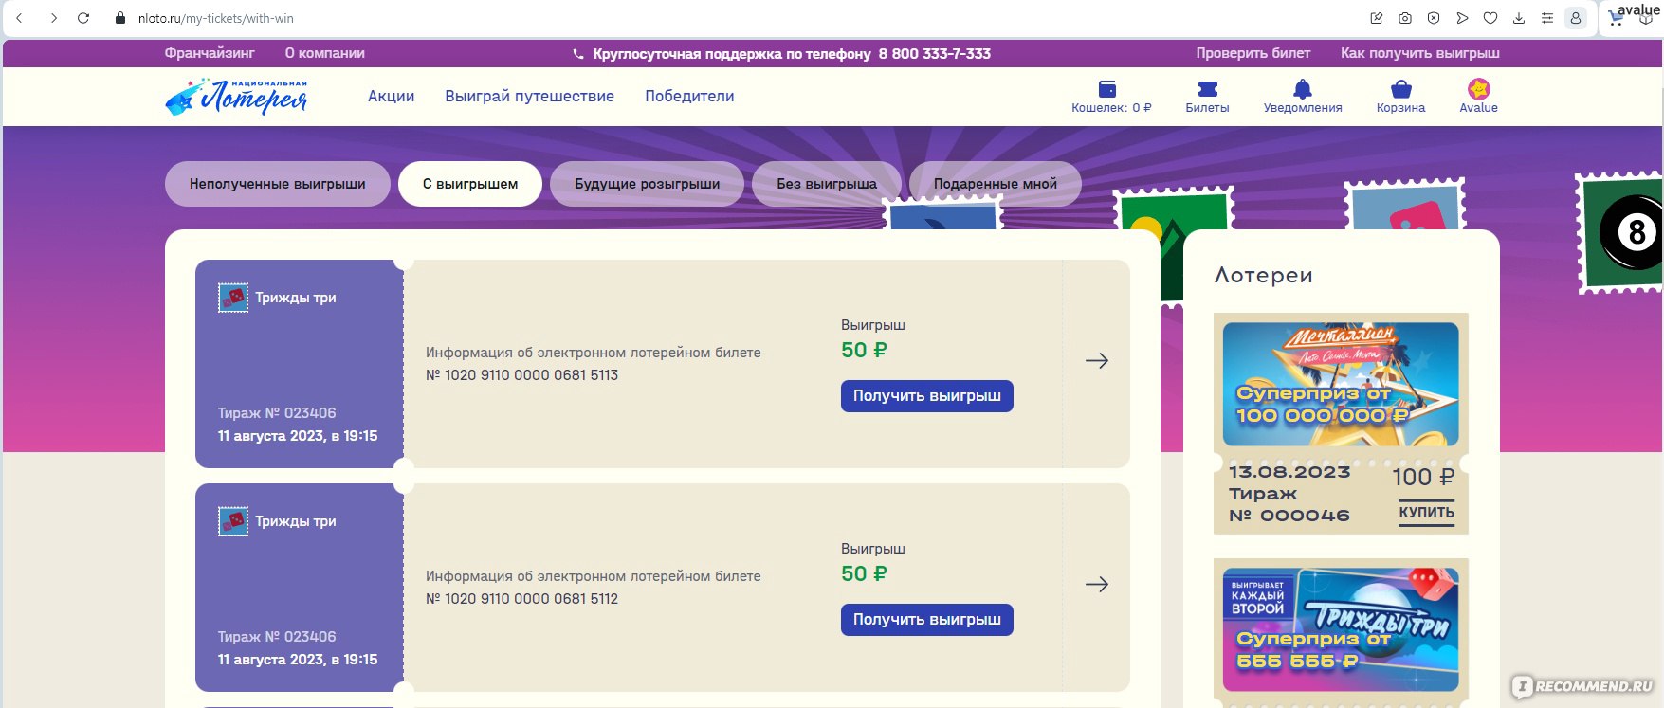Open the Кошелек wallet icon
Screen dimensions: 1664x708
coord(1107,89)
